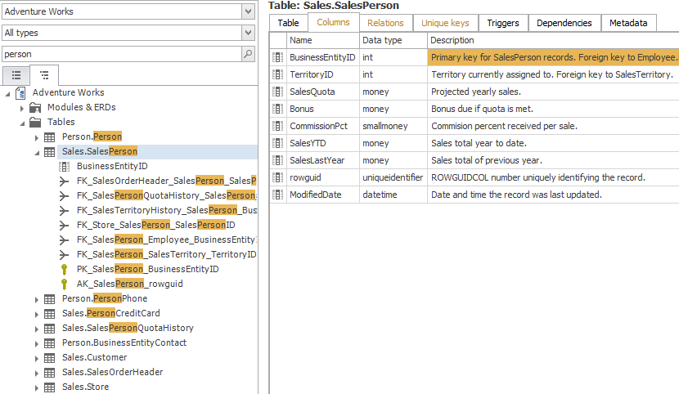This screenshot has height=394, width=679.
Task: Click the FK_Store_SalesPerson relation icon
Action: click(x=65, y=226)
